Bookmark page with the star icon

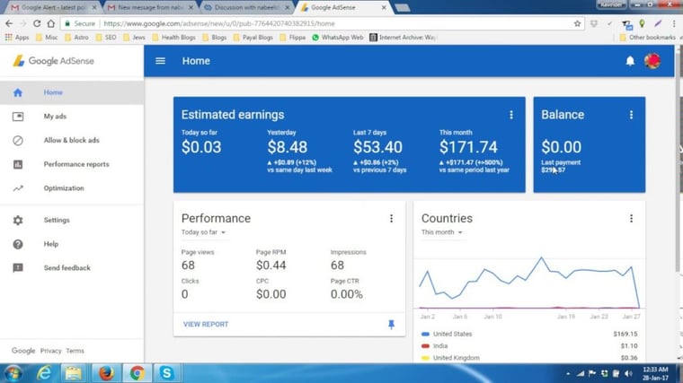coord(578,23)
